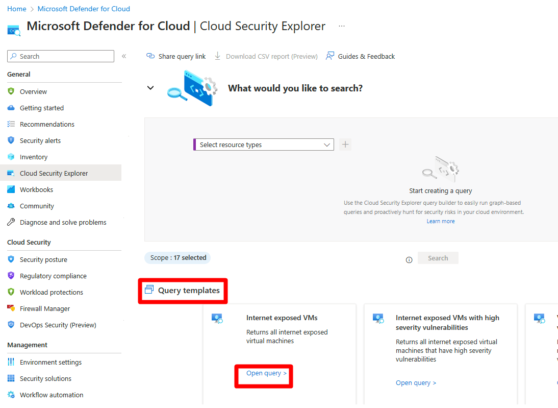The image size is (558, 408).
Task: Select the Firewall Manager icon
Action: click(x=11, y=308)
